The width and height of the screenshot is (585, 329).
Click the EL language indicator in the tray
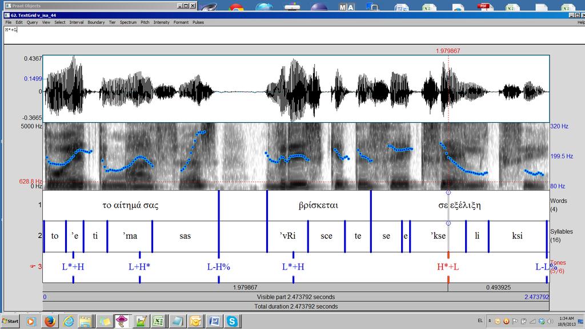480,320
